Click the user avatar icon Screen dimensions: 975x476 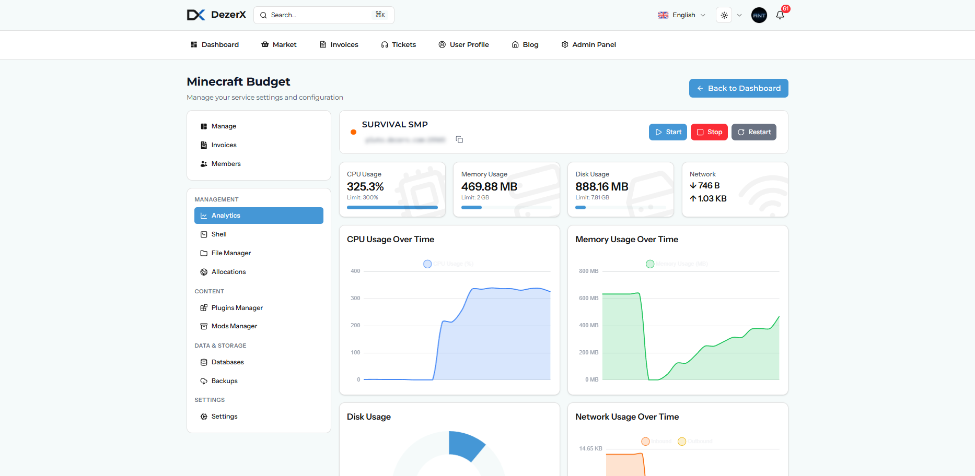[759, 15]
